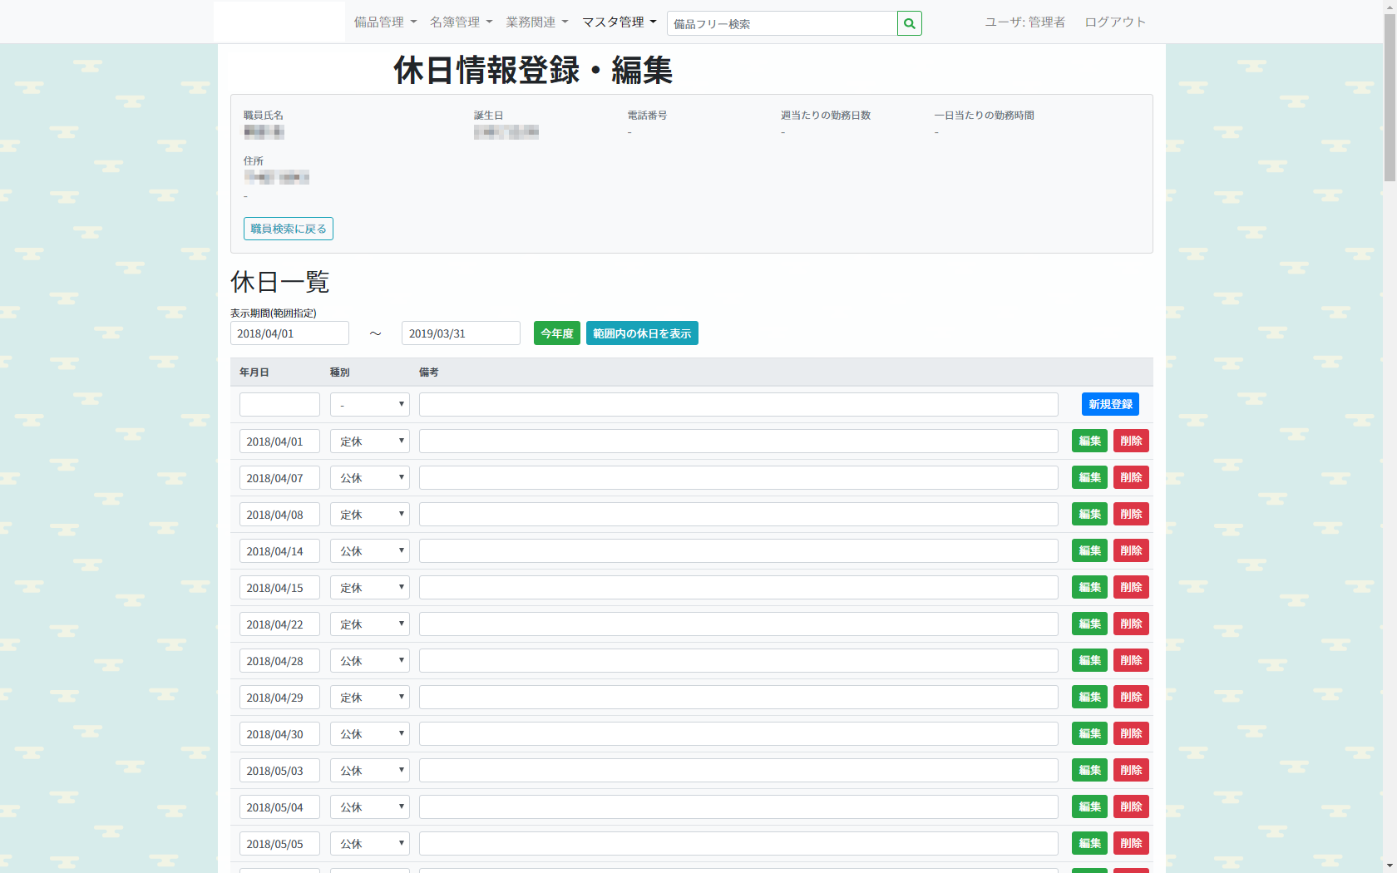Screen dimensions: 1397x873
Task: Click 編集 for the 2018/04/14 row
Action: pos(1089,550)
